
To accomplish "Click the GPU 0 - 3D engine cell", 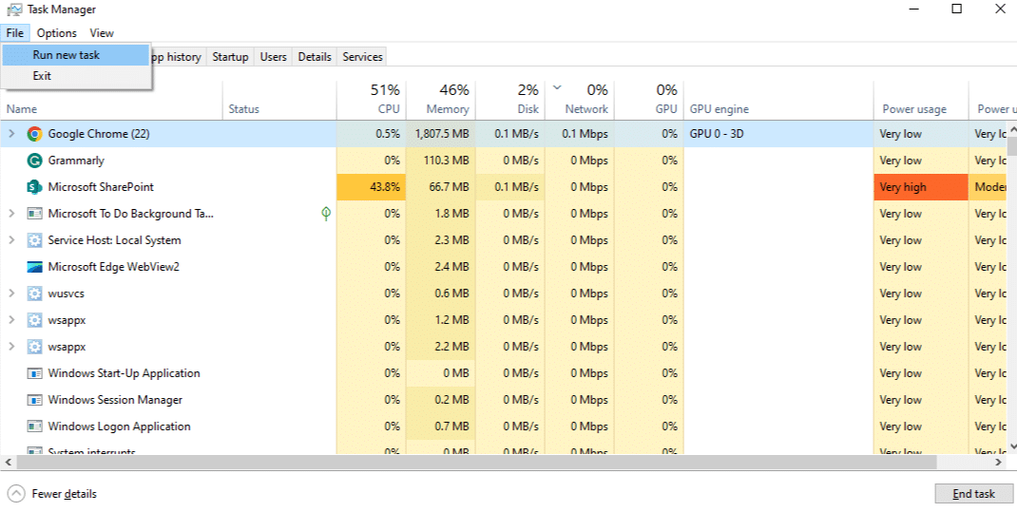I will [x=778, y=134].
